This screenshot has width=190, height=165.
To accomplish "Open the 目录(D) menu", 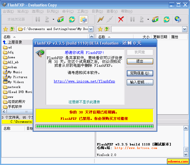I will coord(97,11).
